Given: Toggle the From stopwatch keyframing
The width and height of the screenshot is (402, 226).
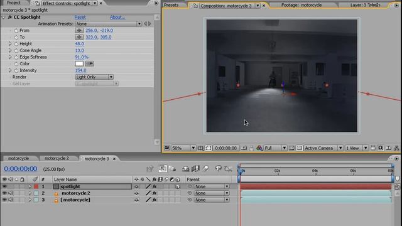Looking at the screenshot, I should coord(16,31).
